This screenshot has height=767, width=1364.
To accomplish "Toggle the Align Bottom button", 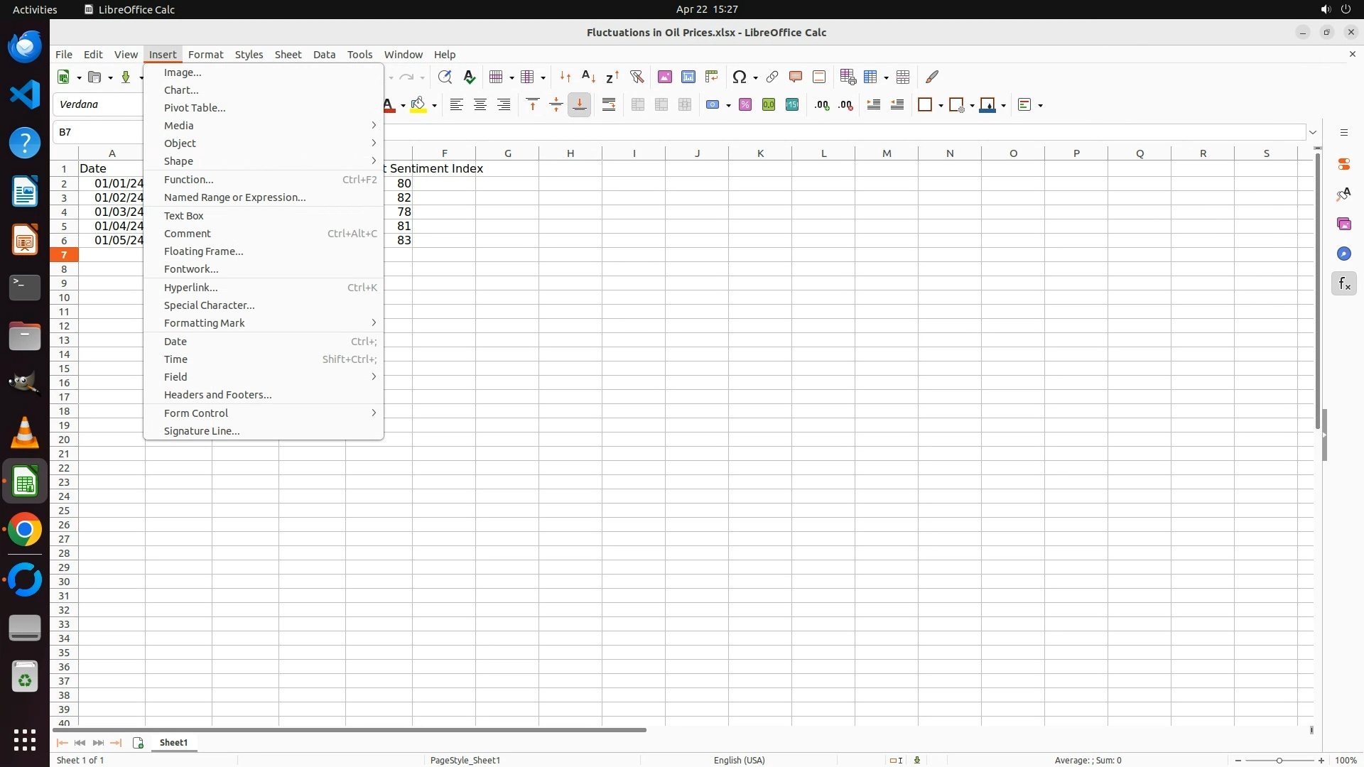I will 580,105.
